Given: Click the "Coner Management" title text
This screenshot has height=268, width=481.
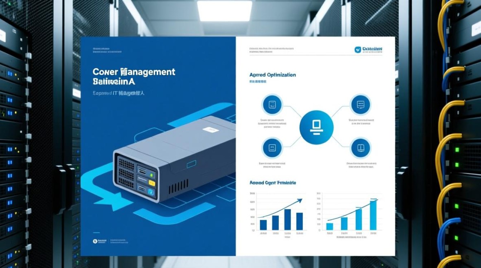Looking at the screenshot, I should click(x=133, y=72).
